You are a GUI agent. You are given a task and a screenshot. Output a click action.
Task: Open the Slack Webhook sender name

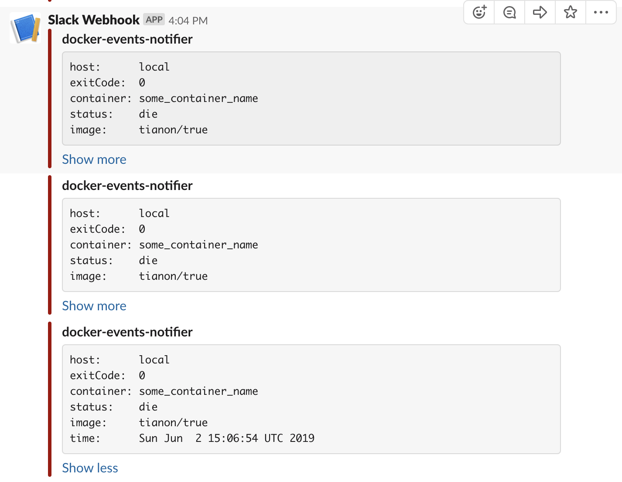(94, 20)
